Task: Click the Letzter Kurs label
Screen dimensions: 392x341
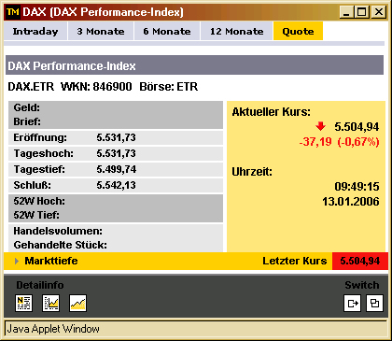Action: click(x=295, y=261)
